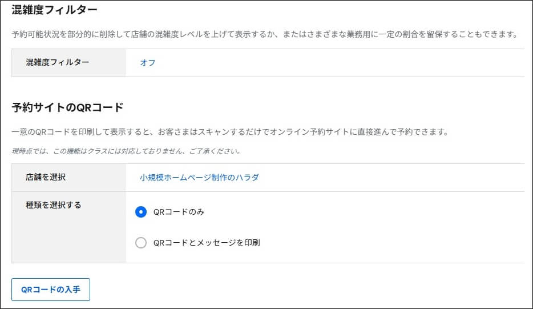The height and width of the screenshot is (309, 533).
Task: Click the 種類を選択する row label
Action: point(54,205)
